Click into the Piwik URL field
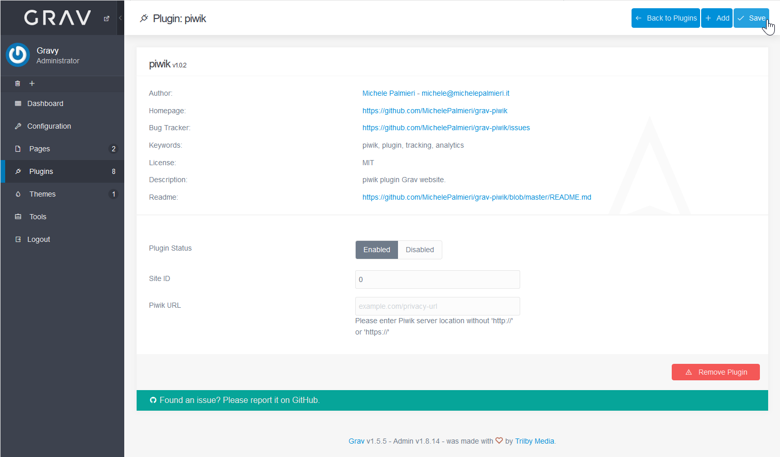Screen dimensions: 780x457 pyautogui.click(x=438, y=306)
